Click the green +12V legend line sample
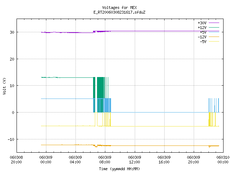 coord(214,27)
